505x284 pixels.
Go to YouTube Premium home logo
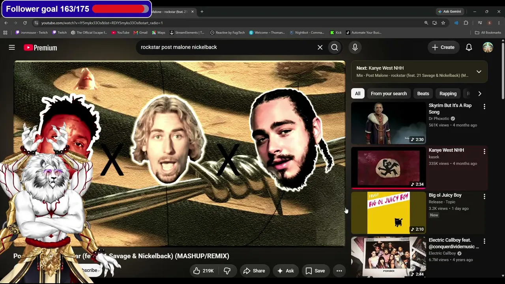40,48
